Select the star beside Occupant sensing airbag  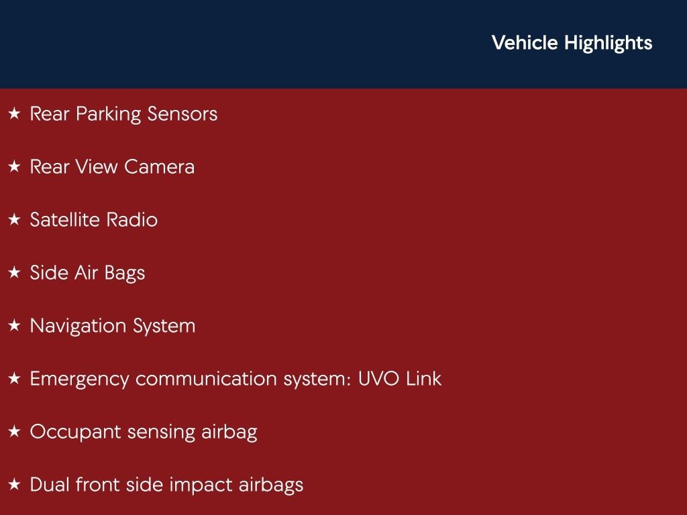[x=14, y=433]
